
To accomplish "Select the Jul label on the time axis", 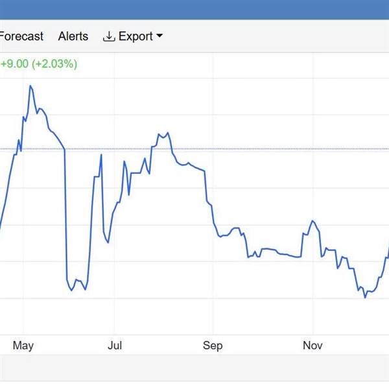I will click(115, 346).
